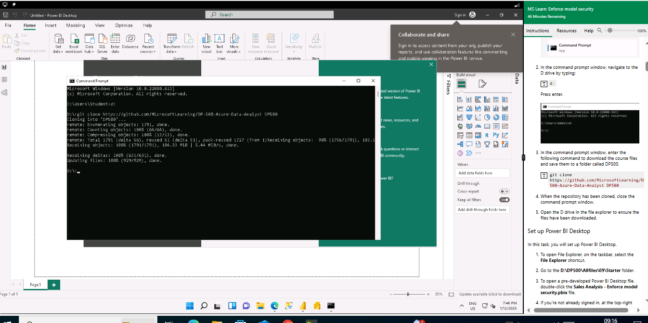Add a new report page
Image resolution: width=648 pixels, height=323 pixels.
(x=53, y=285)
